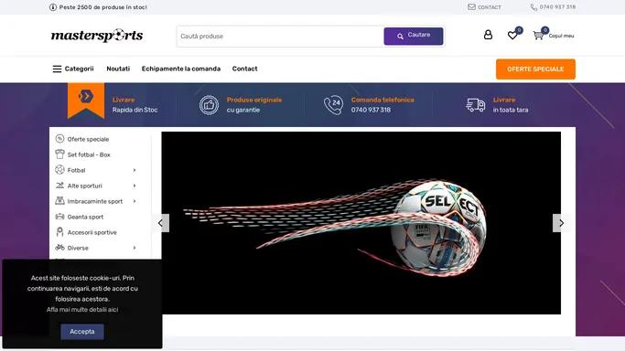Viewport: 625px width, 351px height.
Task: Open the wishlist heart icon
Action: click(512, 36)
